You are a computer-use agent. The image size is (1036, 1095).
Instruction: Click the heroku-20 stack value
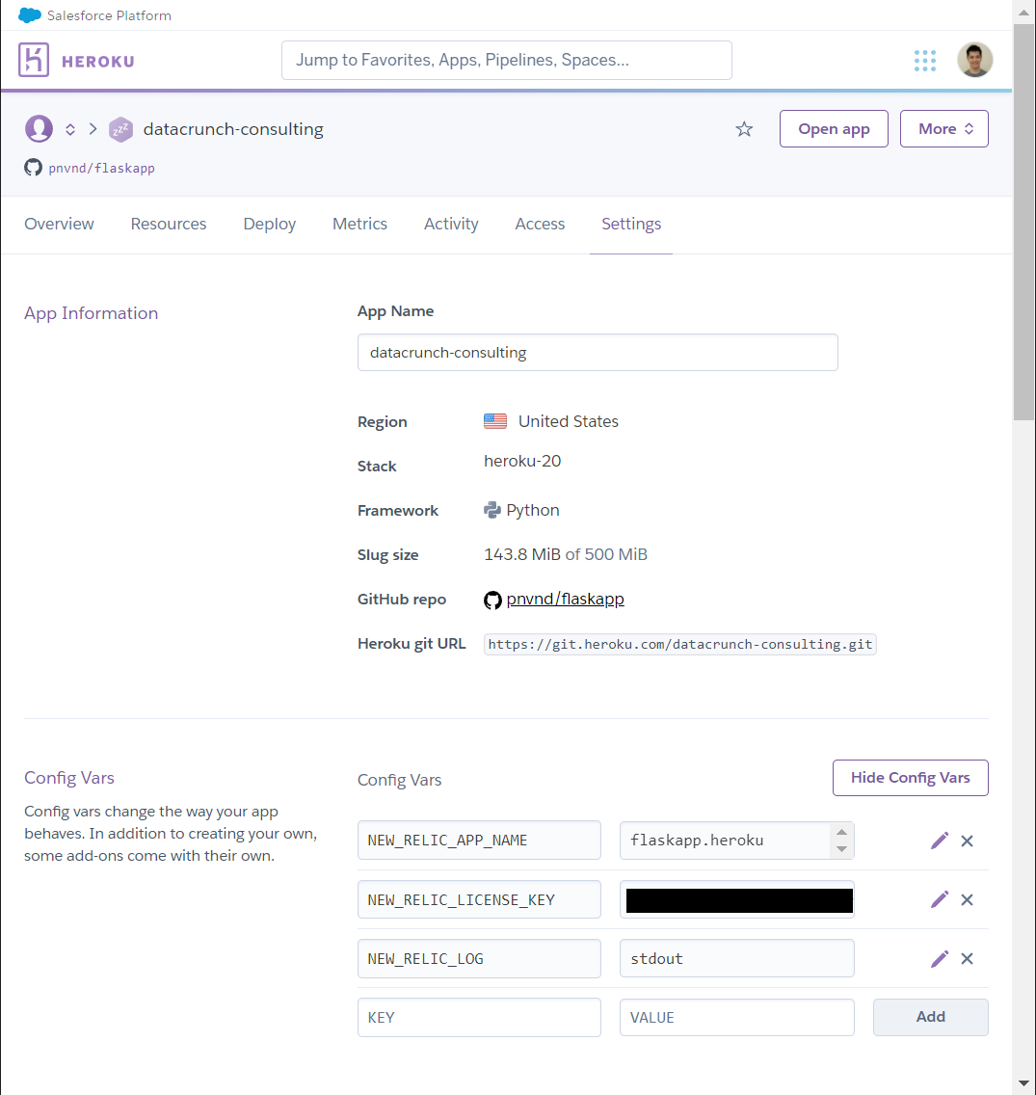[x=522, y=461]
